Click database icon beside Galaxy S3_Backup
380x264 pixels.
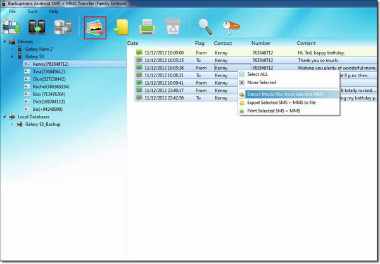pos(20,124)
